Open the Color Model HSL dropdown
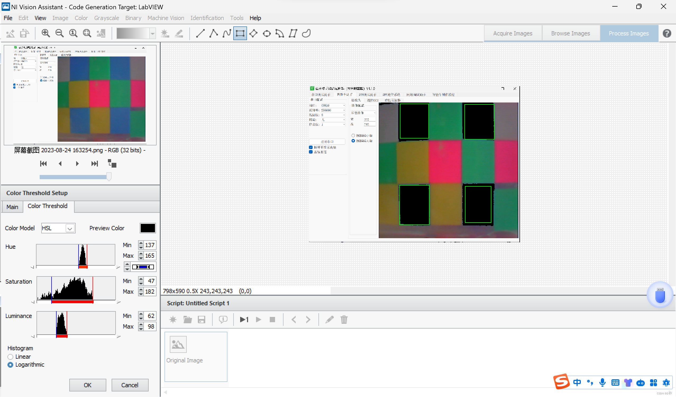This screenshot has height=397, width=676. click(70, 228)
